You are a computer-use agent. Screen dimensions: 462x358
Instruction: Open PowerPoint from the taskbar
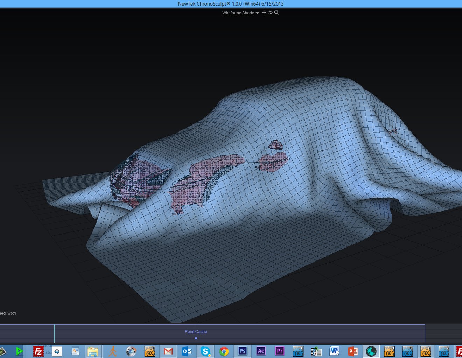coord(353,351)
